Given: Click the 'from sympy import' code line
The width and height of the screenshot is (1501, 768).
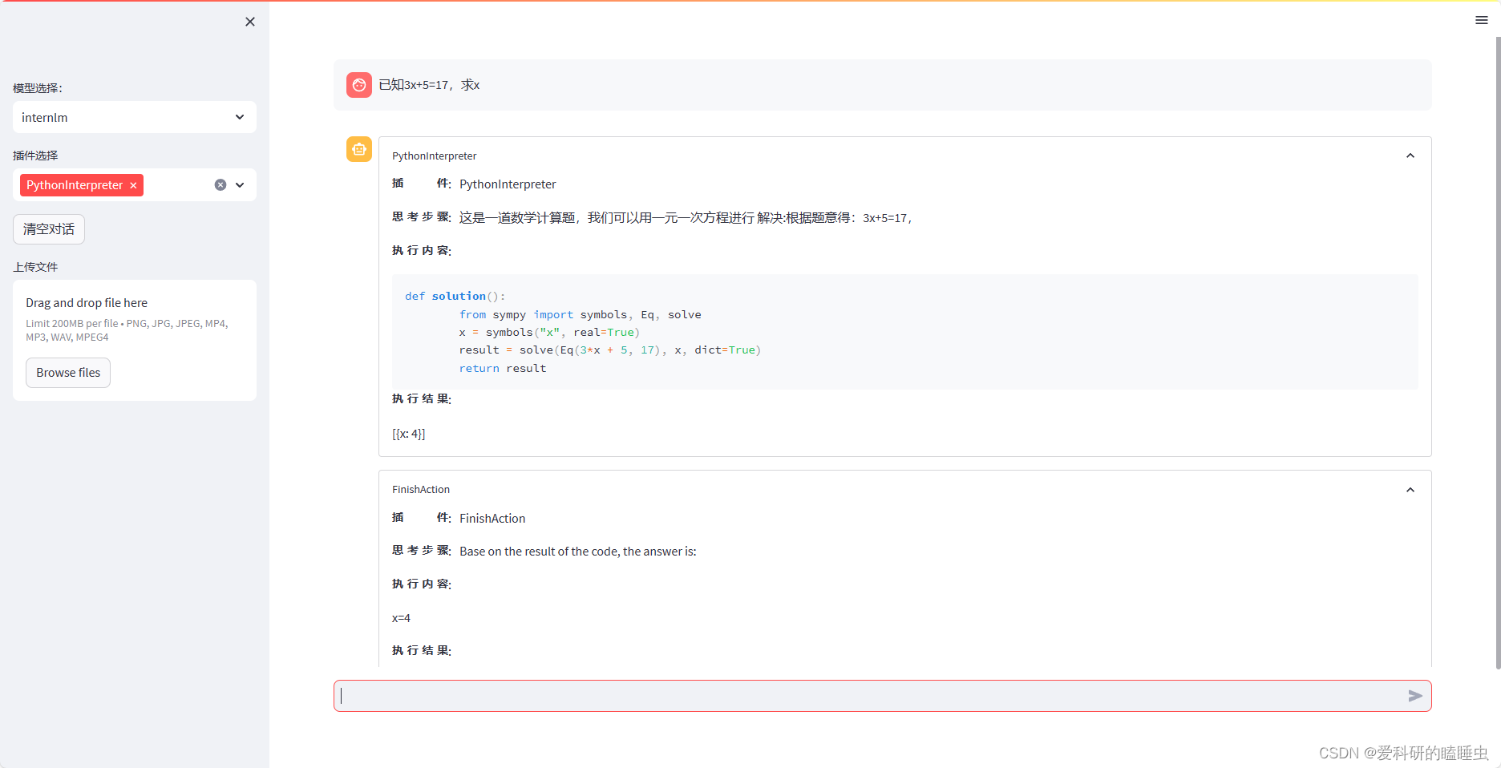Looking at the screenshot, I should tap(580, 314).
